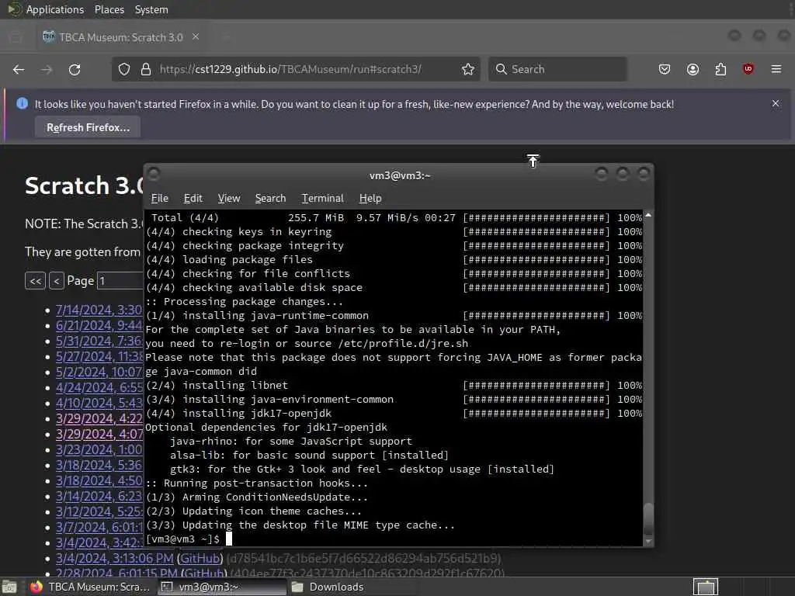Image resolution: width=795 pixels, height=596 pixels.
Task: Open the 3/7/2024 Scratch build link
Action: pyautogui.click(x=99, y=528)
